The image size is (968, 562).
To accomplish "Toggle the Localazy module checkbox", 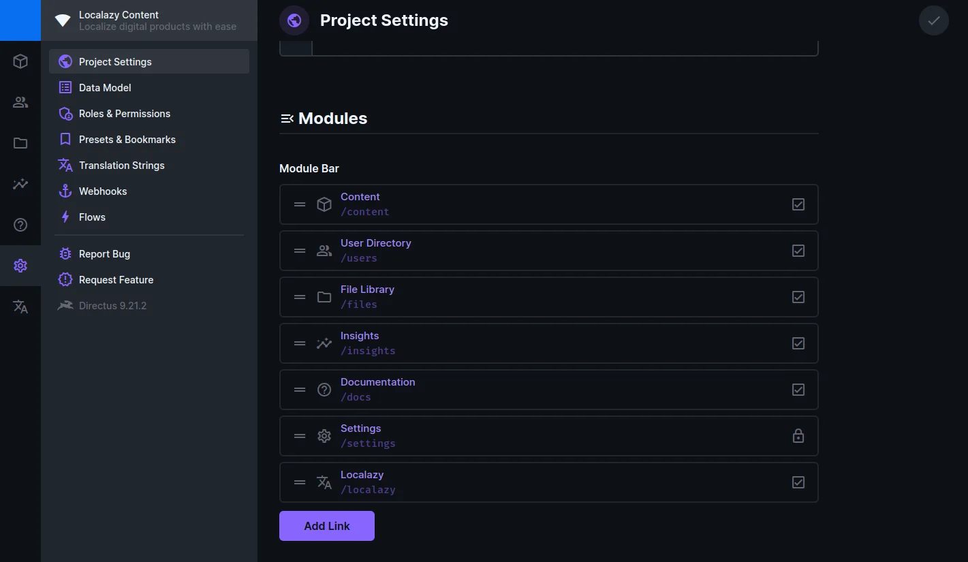I will (x=798, y=482).
